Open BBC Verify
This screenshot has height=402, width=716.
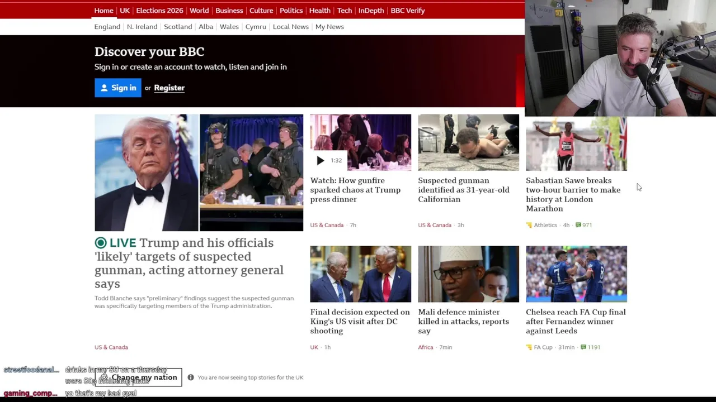pos(408,11)
